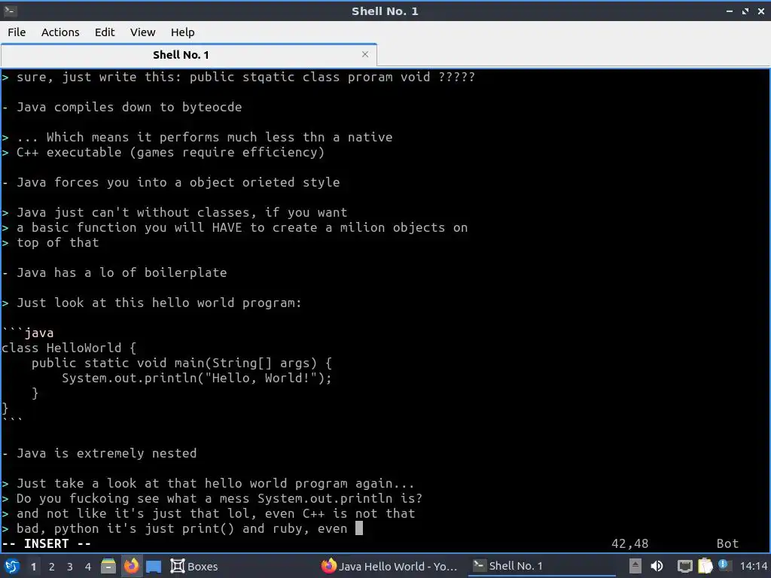Click the text cursor block after 'even'
771x578 pixels.
point(359,528)
